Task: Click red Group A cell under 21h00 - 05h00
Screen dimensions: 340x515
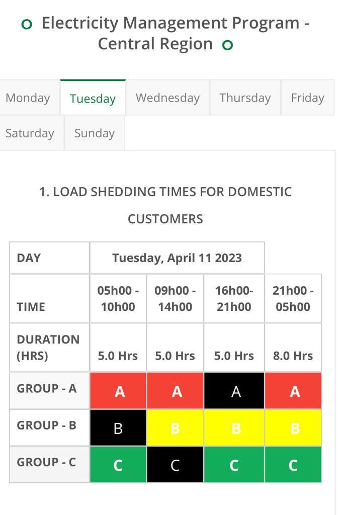Action: 293,390
